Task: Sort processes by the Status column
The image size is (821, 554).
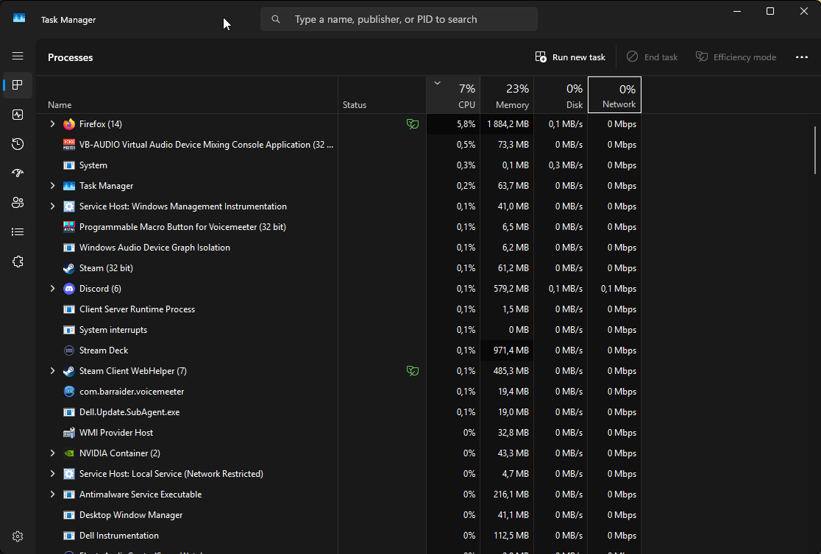Action: [383, 96]
